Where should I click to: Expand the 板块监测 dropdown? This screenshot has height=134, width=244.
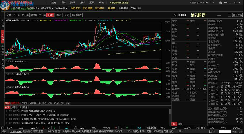[47, 8]
